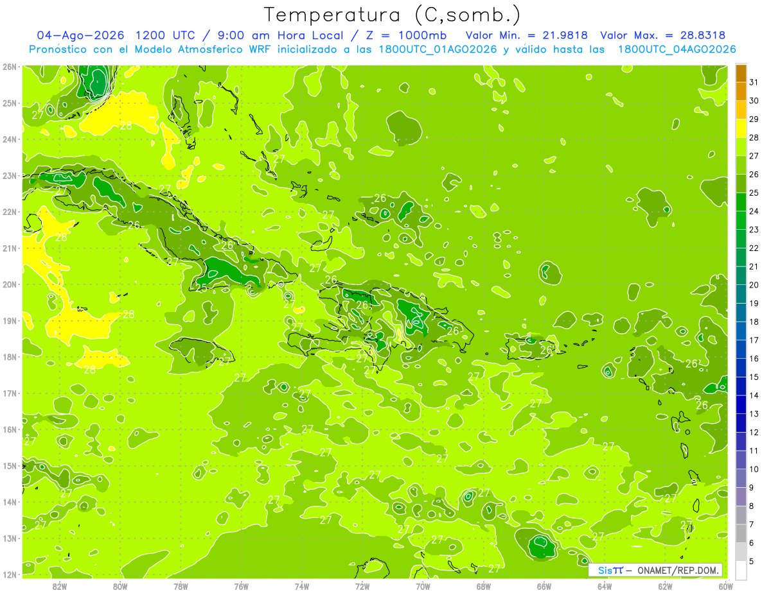The height and width of the screenshot is (595, 771).
Task: Click the green colorbar segment between 24 and 25
Action: [741, 202]
